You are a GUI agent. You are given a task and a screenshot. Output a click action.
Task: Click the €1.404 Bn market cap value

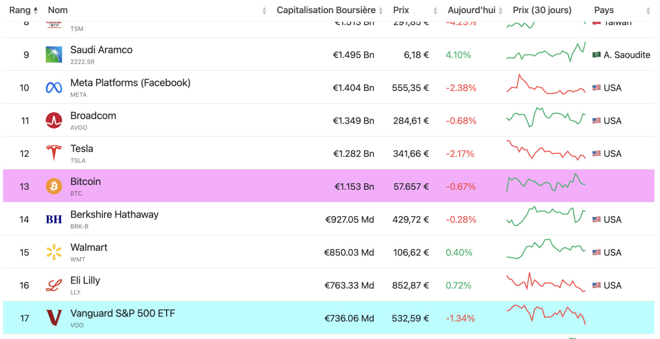coord(353,88)
